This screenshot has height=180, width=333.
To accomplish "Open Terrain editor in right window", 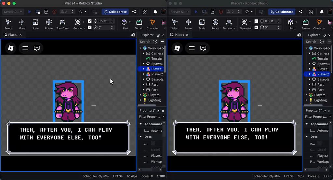I will coord(306,24).
